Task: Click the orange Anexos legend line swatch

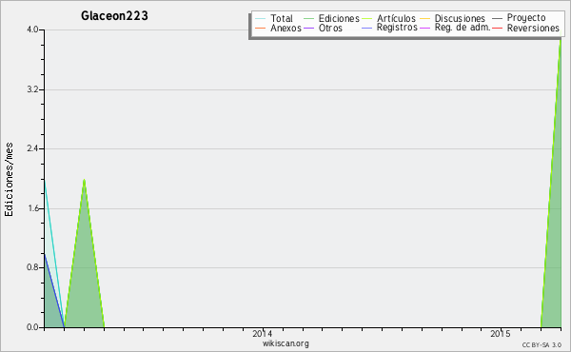Action: (x=261, y=28)
